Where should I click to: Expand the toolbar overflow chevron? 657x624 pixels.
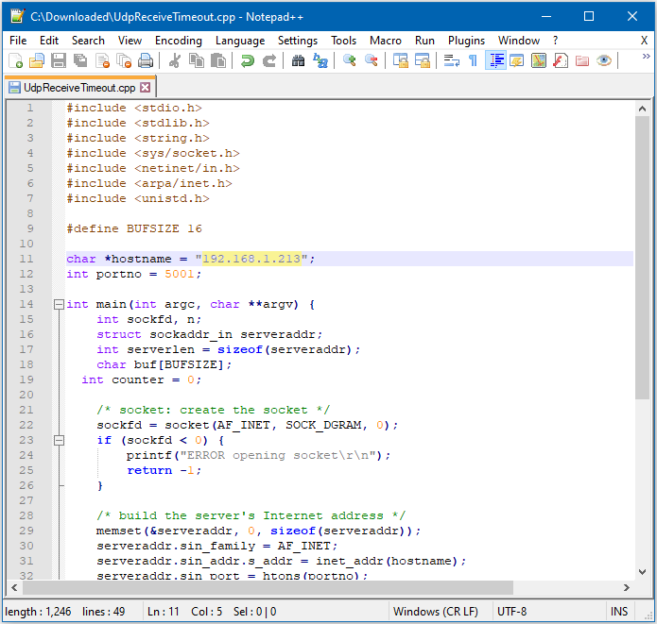tap(646, 57)
